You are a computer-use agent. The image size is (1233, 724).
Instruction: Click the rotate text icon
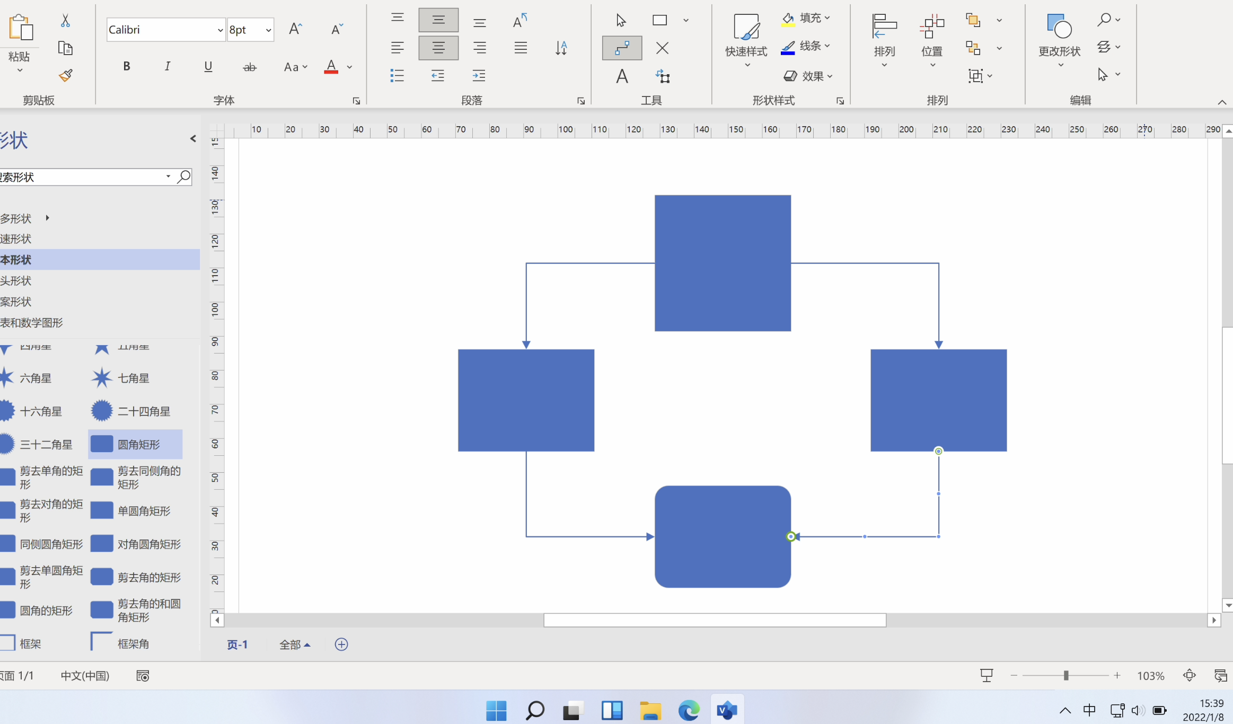521,21
